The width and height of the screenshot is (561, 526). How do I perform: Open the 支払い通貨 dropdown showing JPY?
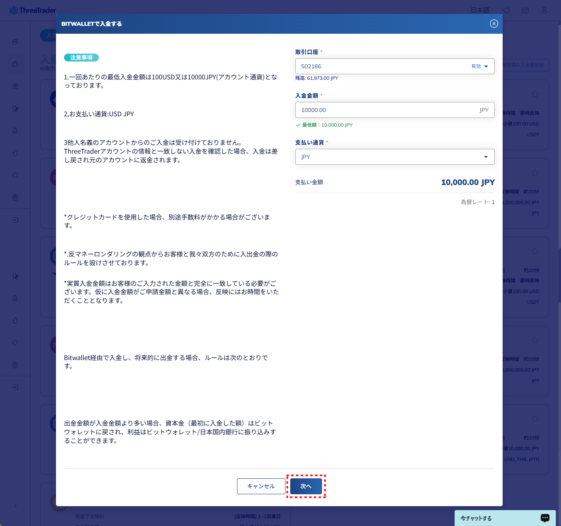coord(395,157)
